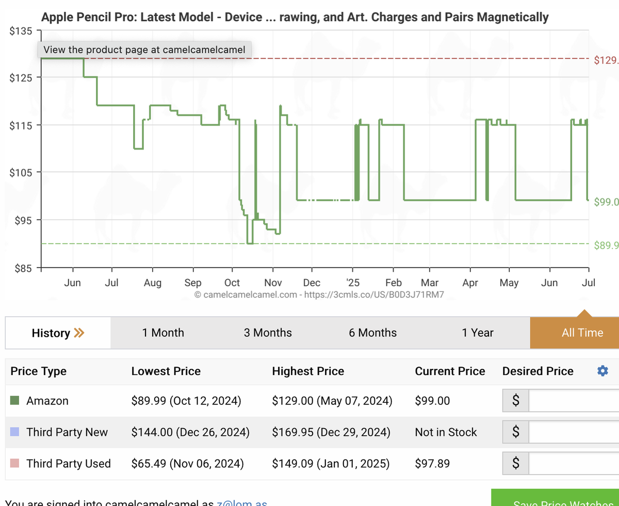Image resolution: width=619 pixels, height=506 pixels.
Task: Click the first dollar sign icon for Amazon
Action: (x=515, y=401)
